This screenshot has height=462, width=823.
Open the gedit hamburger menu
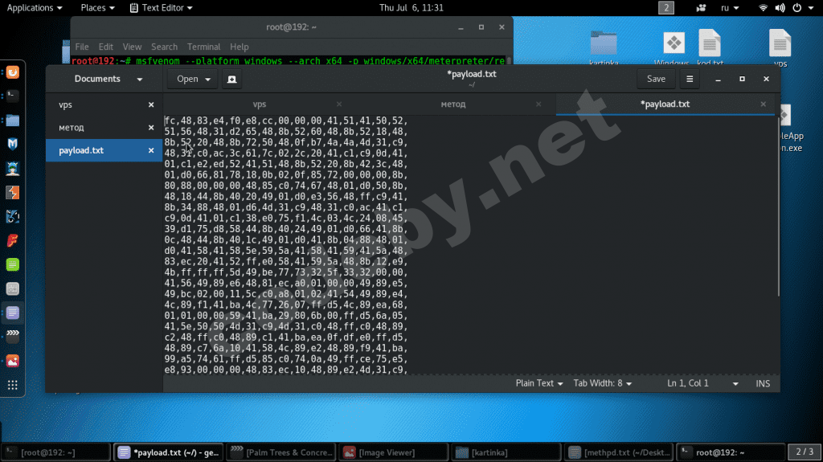point(690,79)
